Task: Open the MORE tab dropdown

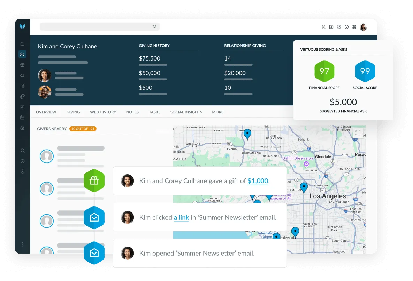Action: point(217,112)
